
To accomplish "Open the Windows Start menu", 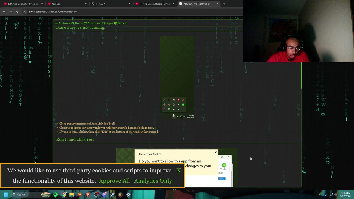I will pyautogui.click(x=6, y=195).
